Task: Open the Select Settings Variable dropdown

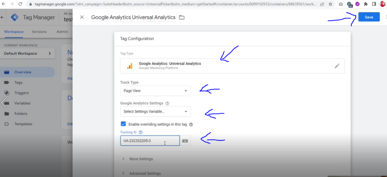Action: (155, 111)
